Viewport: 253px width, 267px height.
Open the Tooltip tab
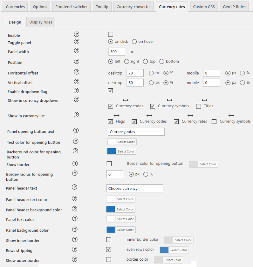coord(102,7)
